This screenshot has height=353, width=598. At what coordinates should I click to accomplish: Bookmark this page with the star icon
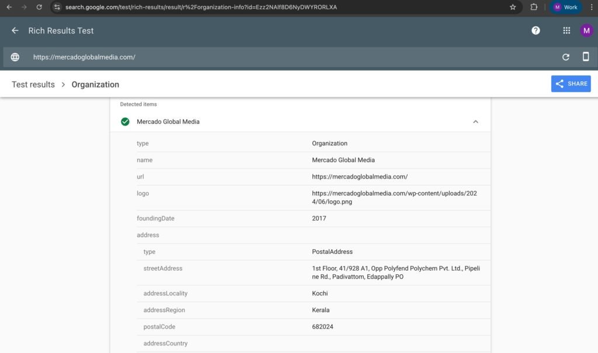[513, 7]
